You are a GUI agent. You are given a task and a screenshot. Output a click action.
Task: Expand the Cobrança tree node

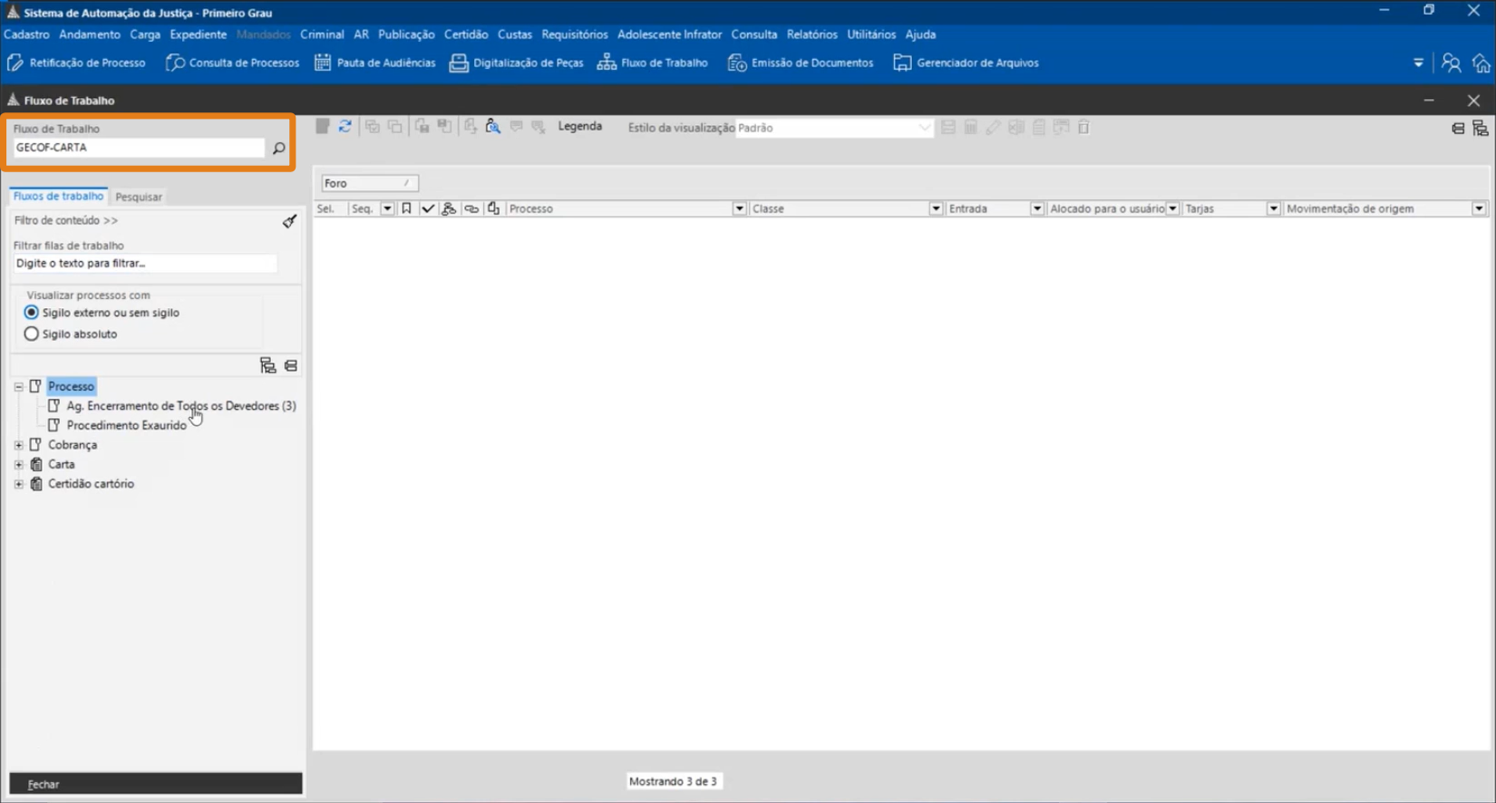point(19,445)
